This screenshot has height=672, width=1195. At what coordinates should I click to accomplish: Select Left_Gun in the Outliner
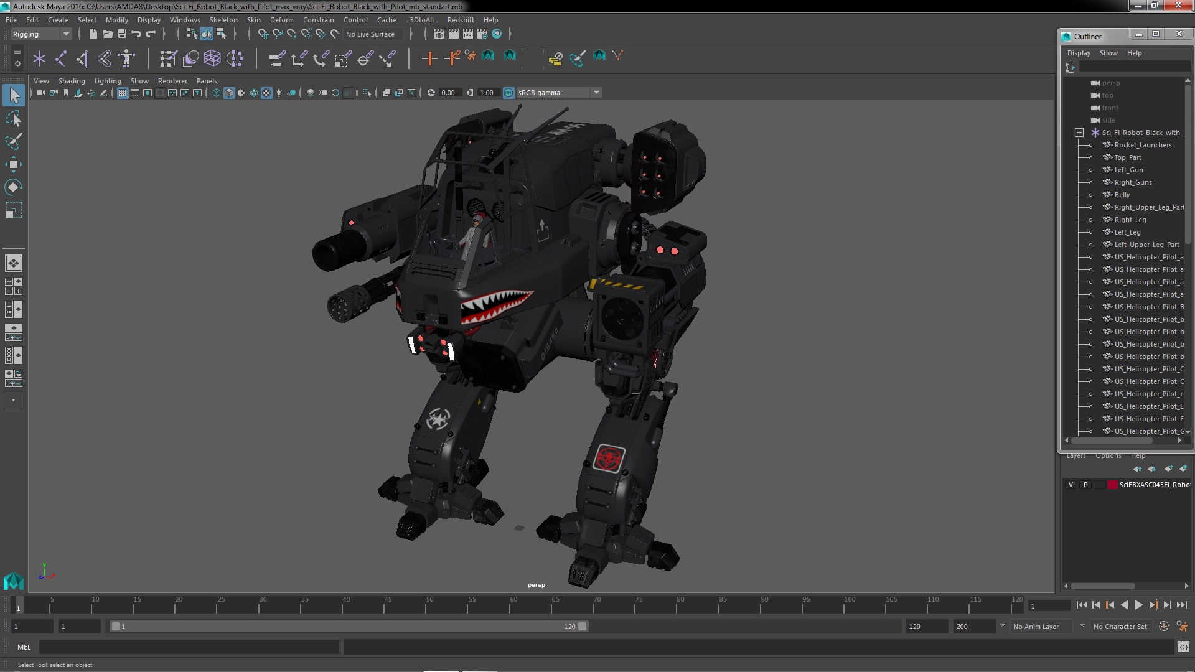click(x=1128, y=170)
